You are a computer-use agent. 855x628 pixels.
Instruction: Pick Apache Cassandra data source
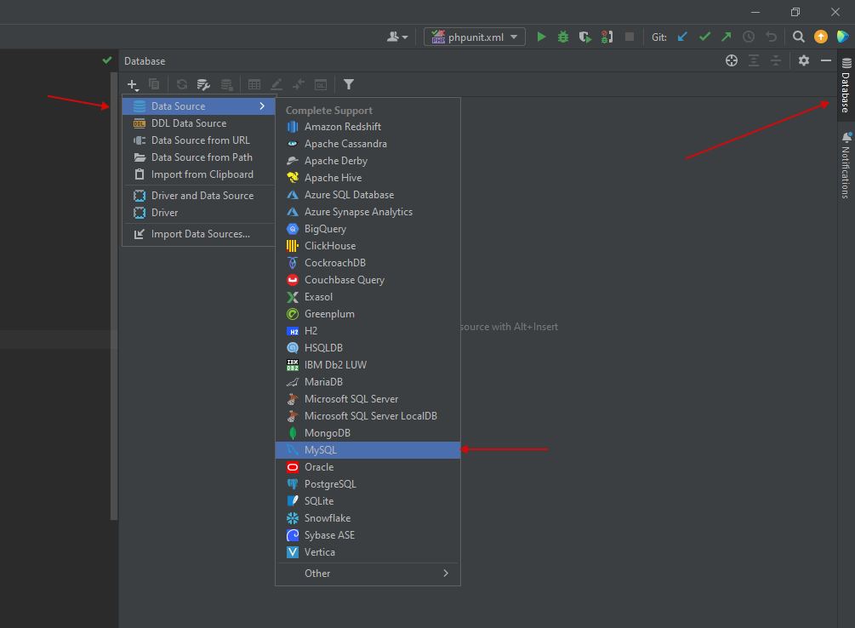368,144
